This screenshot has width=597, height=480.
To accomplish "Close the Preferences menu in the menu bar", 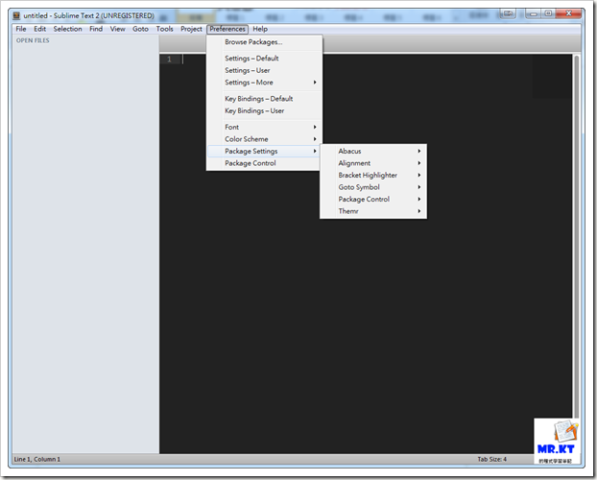I will tap(227, 29).
